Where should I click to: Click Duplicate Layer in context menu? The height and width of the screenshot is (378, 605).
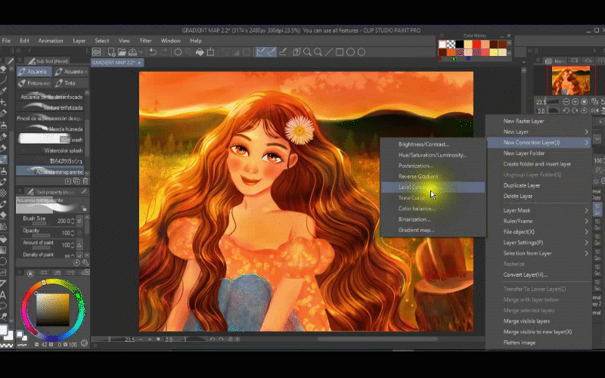pos(522,185)
